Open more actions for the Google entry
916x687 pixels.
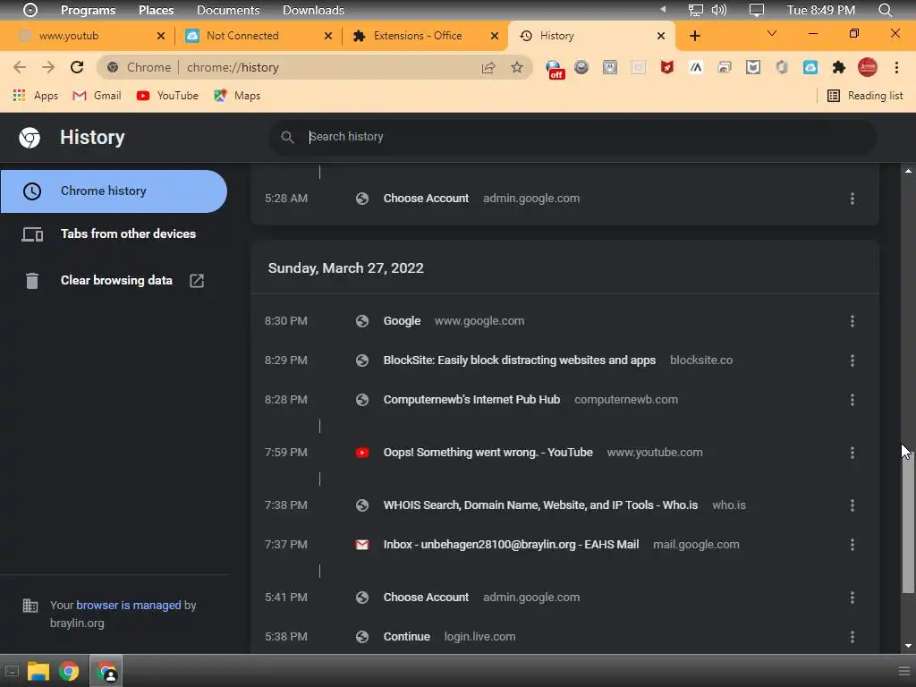[852, 321]
